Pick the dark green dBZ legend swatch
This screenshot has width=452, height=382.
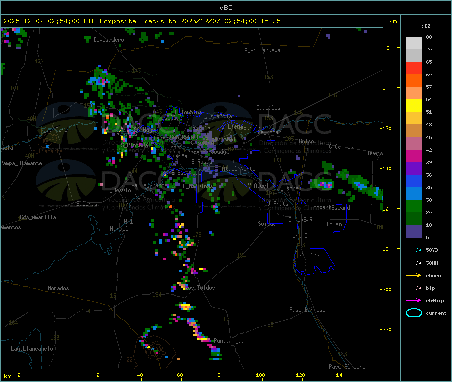coord(414,219)
